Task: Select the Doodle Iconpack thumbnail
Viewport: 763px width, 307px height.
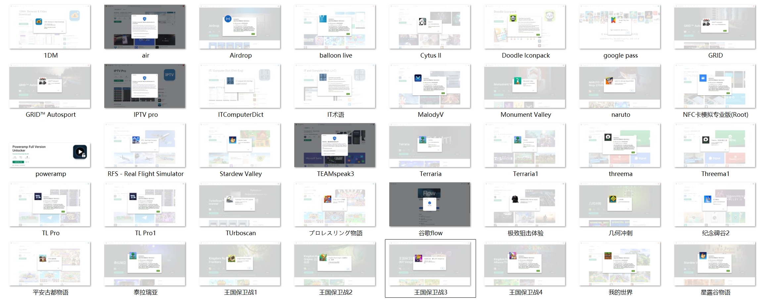Action: [x=525, y=27]
